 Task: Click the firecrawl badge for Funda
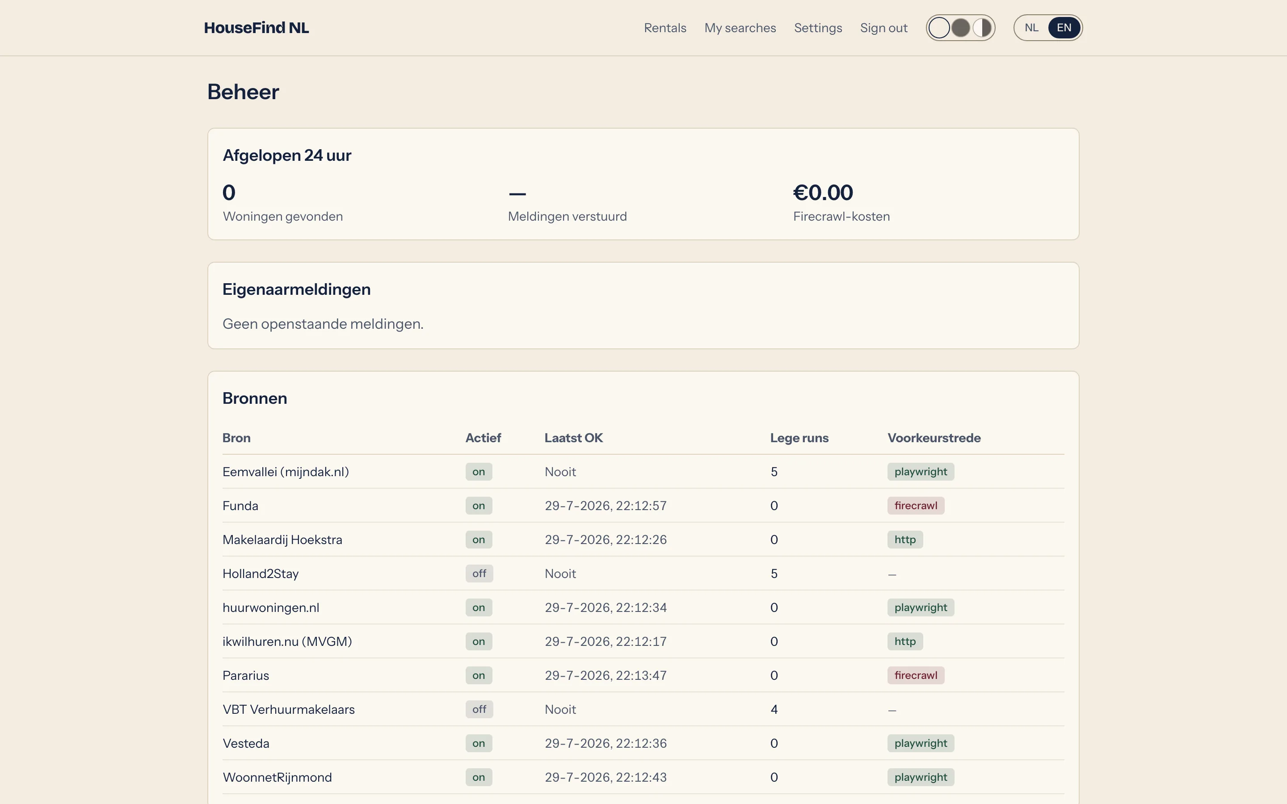tap(915, 506)
